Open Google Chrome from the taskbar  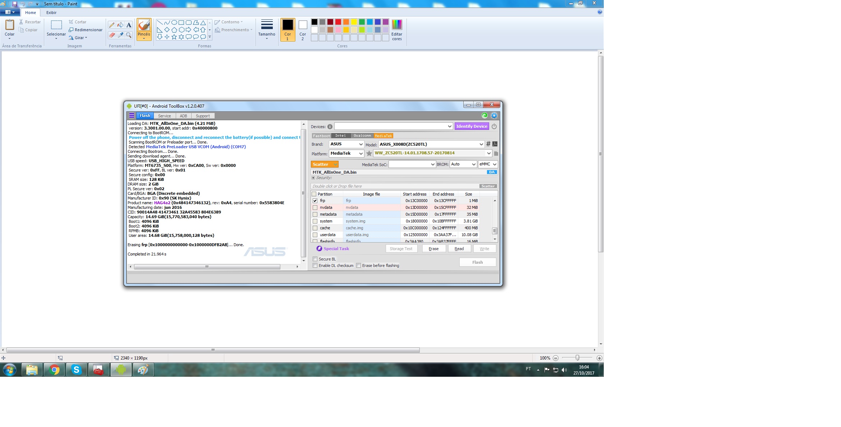coord(54,370)
